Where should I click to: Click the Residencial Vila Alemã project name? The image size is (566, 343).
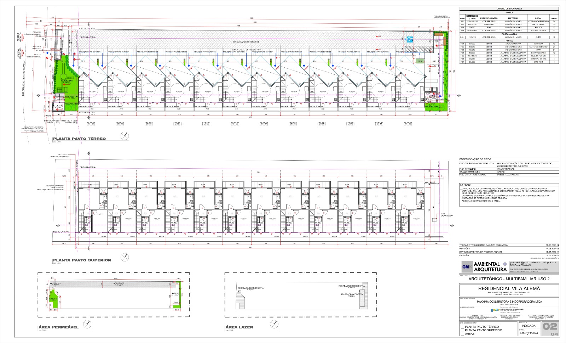click(509, 288)
